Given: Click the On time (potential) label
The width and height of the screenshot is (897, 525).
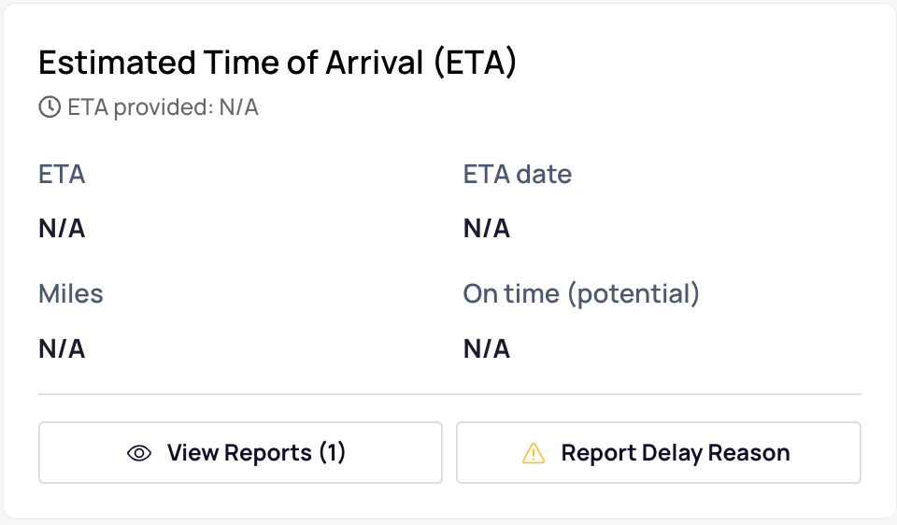Looking at the screenshot, I should pos(581,294).
